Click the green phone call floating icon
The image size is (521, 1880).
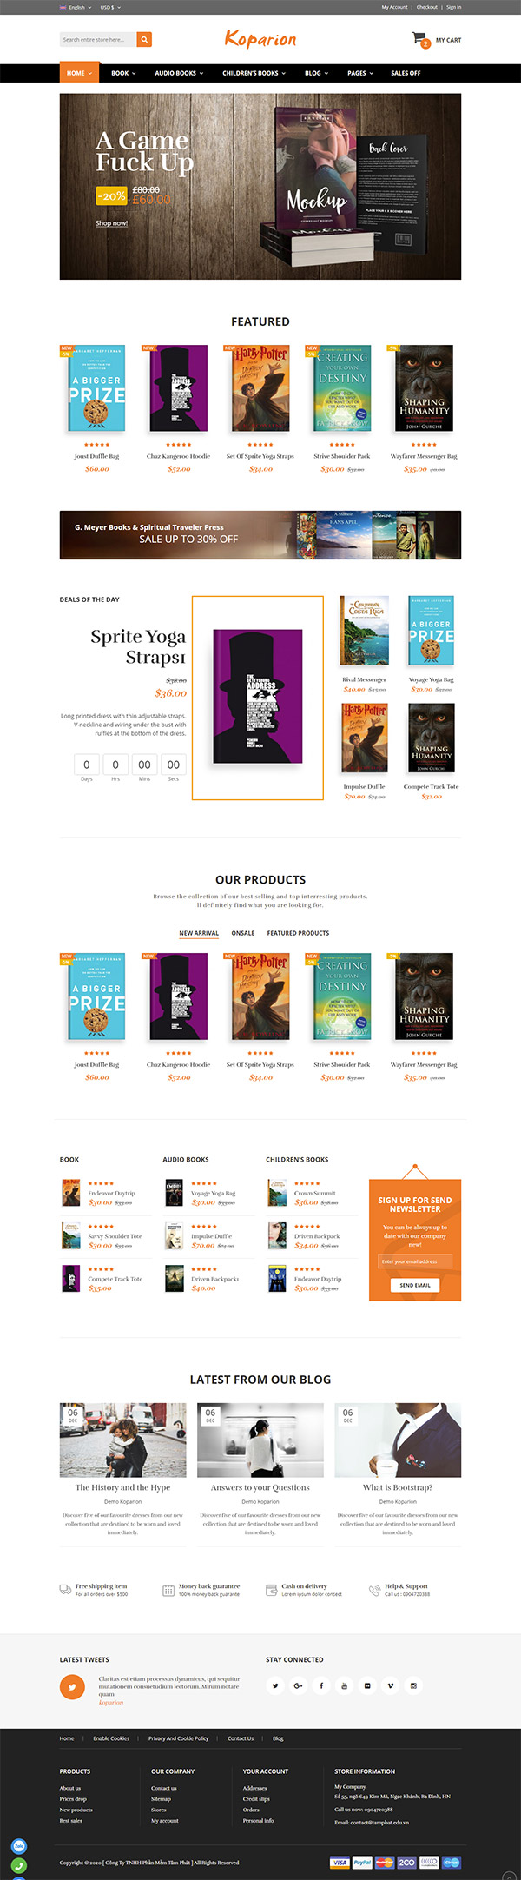click(x=19, y=1865)
